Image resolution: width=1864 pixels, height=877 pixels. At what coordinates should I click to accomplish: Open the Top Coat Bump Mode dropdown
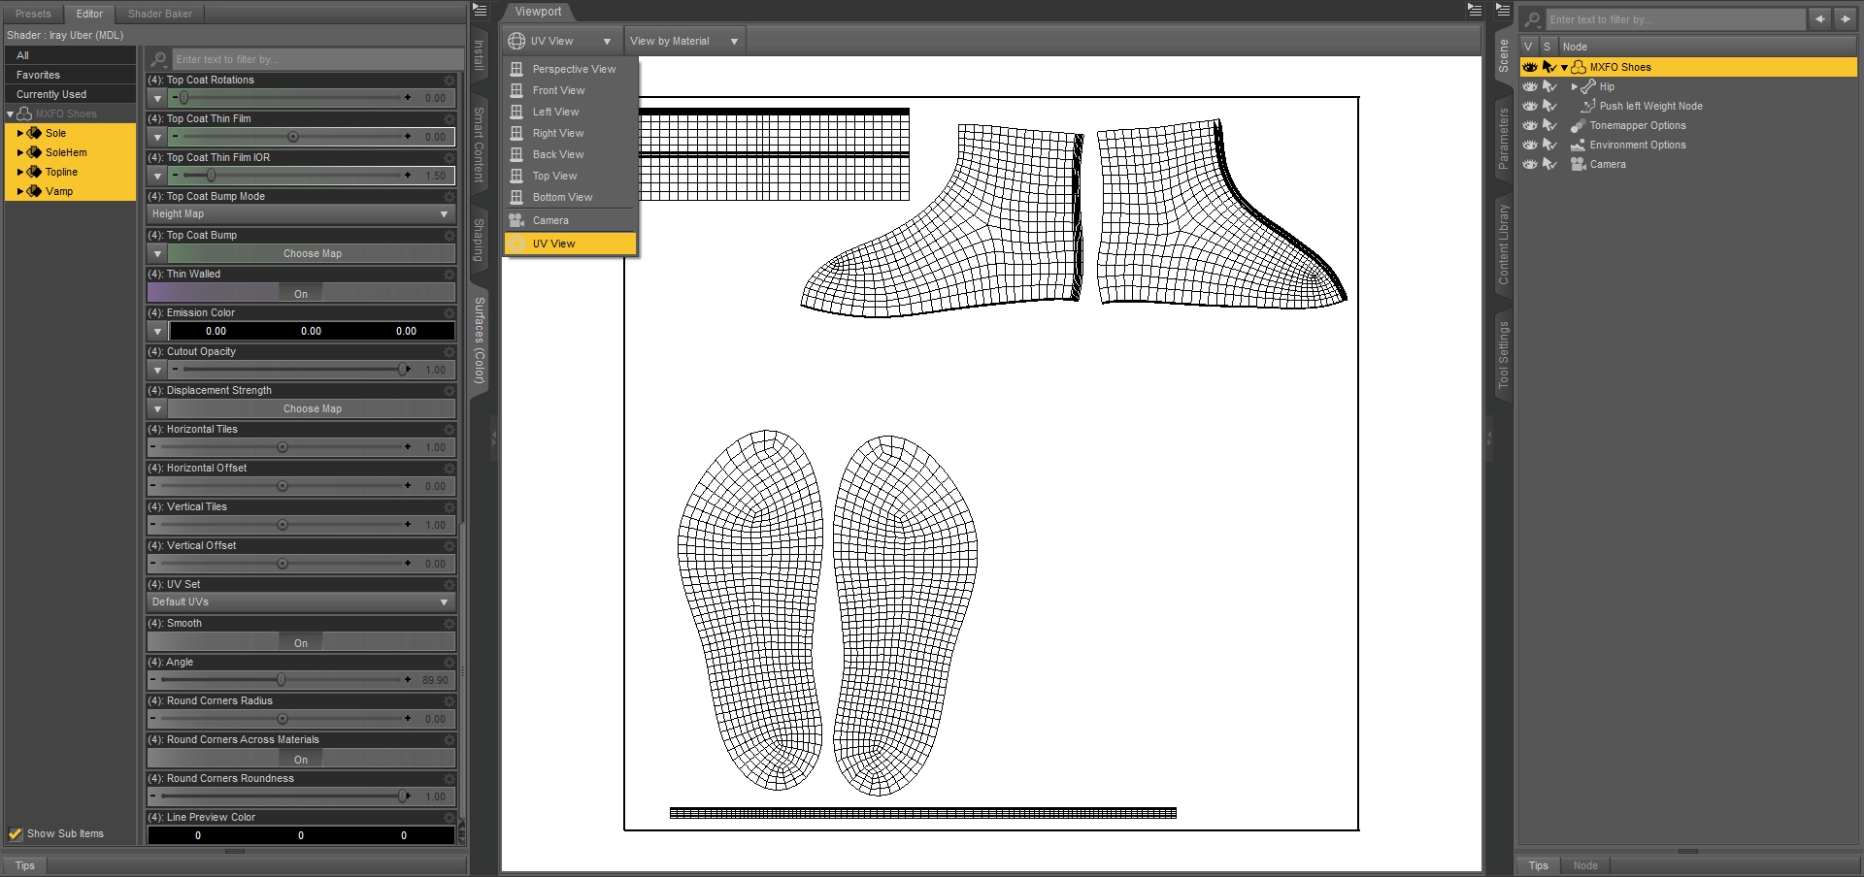[x=301, y=213]
